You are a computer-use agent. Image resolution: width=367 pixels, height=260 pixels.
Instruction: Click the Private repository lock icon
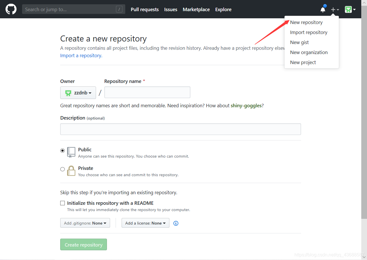point(71,171)
